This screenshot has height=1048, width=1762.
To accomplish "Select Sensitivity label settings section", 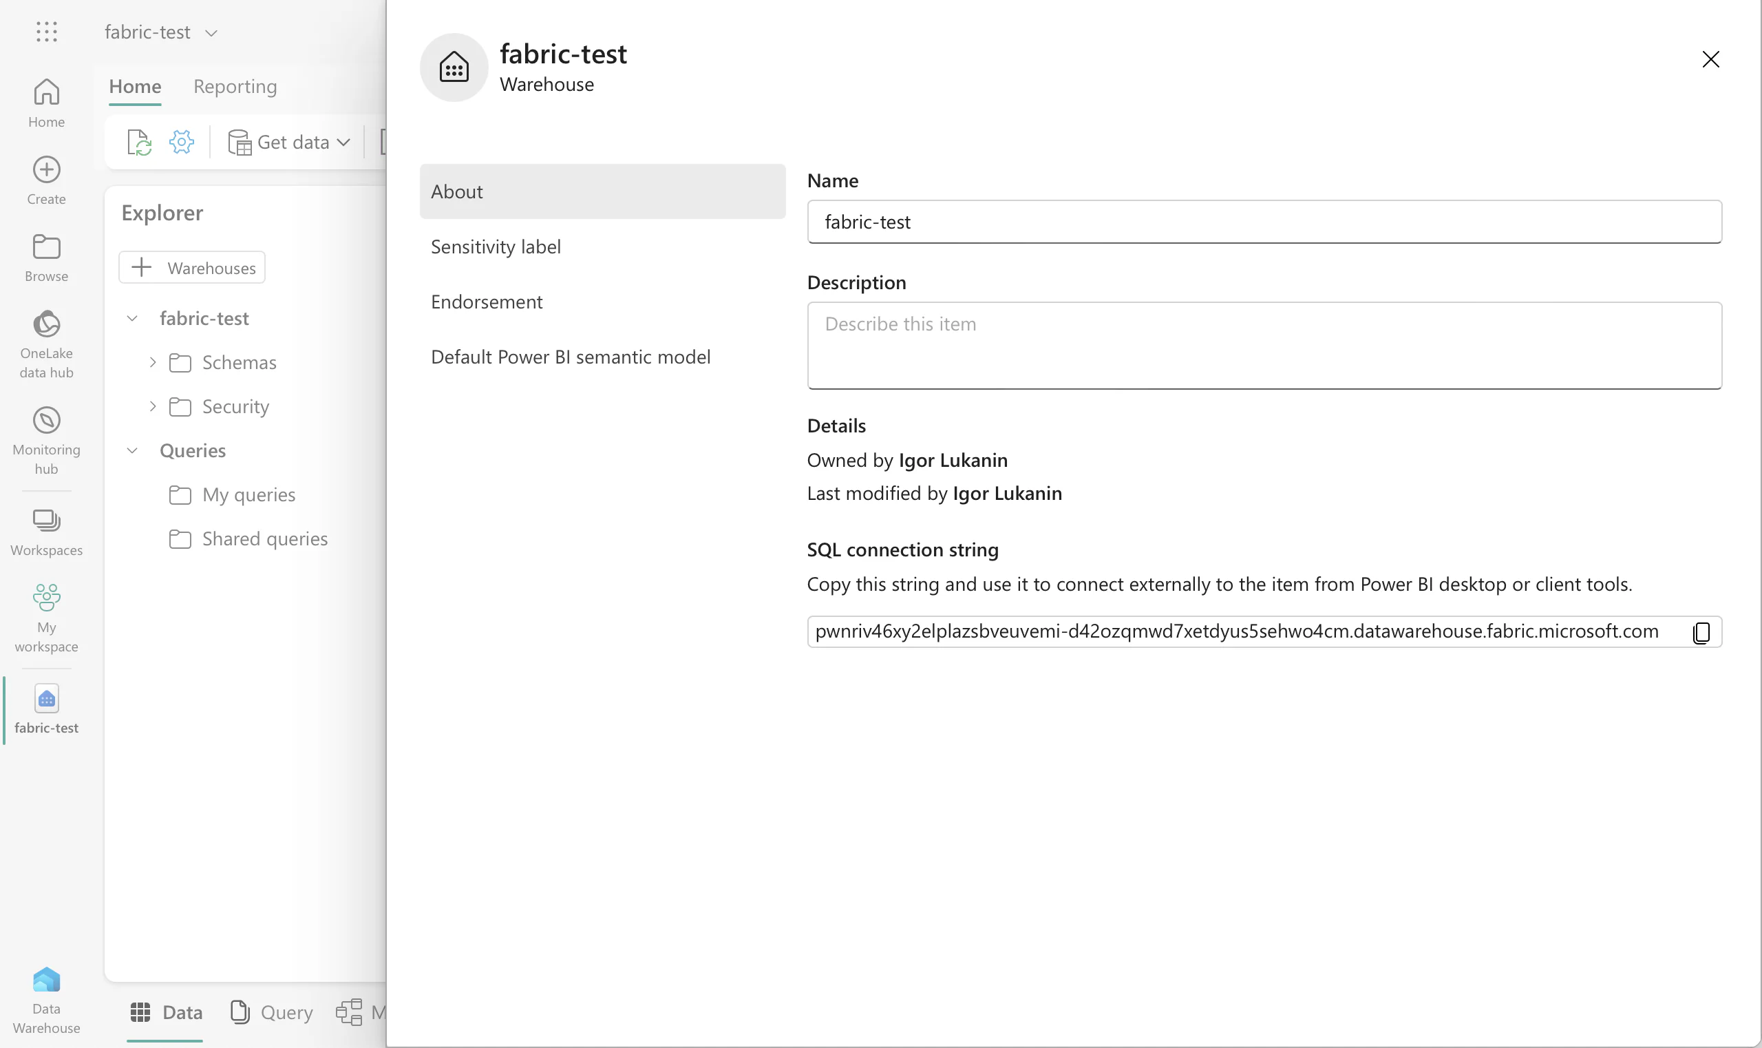I will [496, 247].
